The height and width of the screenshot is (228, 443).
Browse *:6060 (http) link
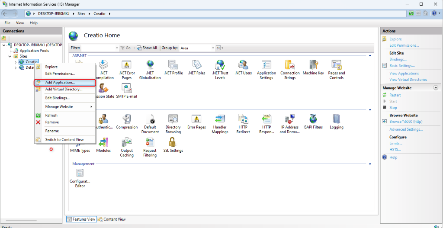(x=406, y=122)
